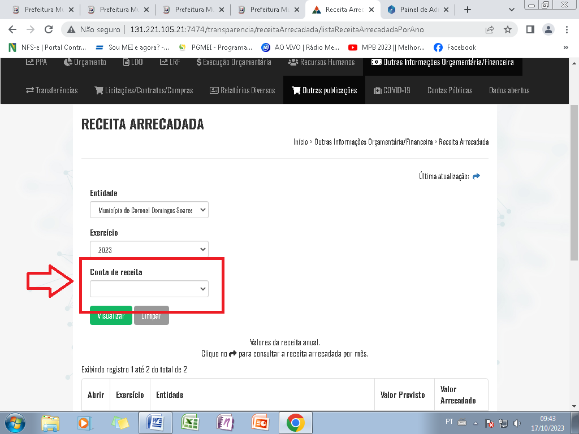Open Contas Públicas menu
Image resolution: width=579 pixels, height=434 pixels.
[450, 90]
